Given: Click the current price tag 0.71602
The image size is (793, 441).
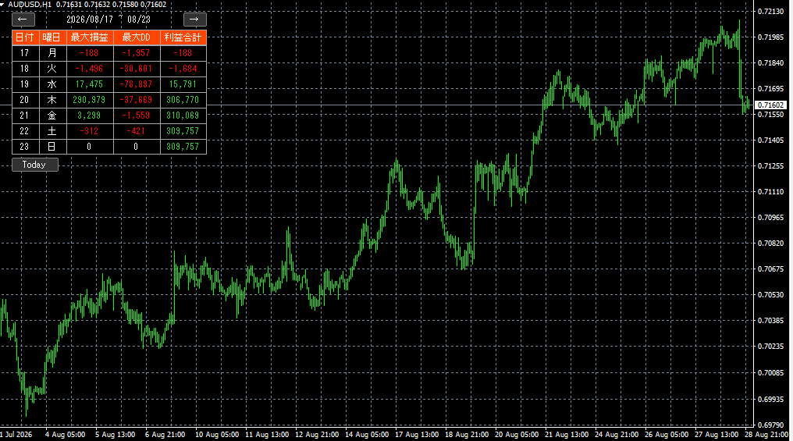Looking at the screenshot, I should [770, 105].
